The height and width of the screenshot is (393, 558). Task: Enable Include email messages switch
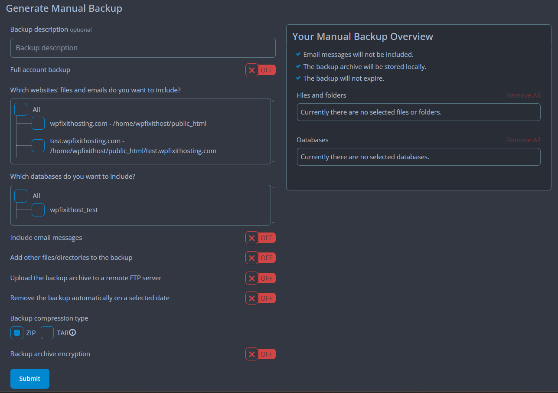coord(260,238)
